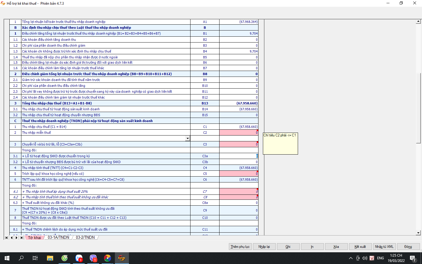
Task: Click the Ghi button to save
Action: [x=288, y=247]
